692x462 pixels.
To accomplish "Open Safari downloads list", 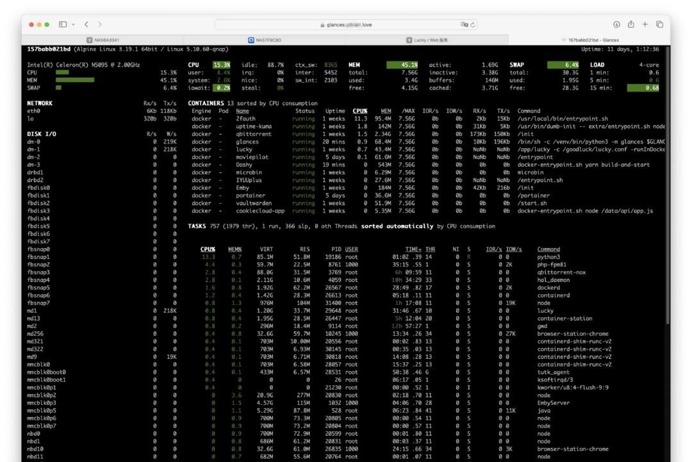I will point(615,24).
